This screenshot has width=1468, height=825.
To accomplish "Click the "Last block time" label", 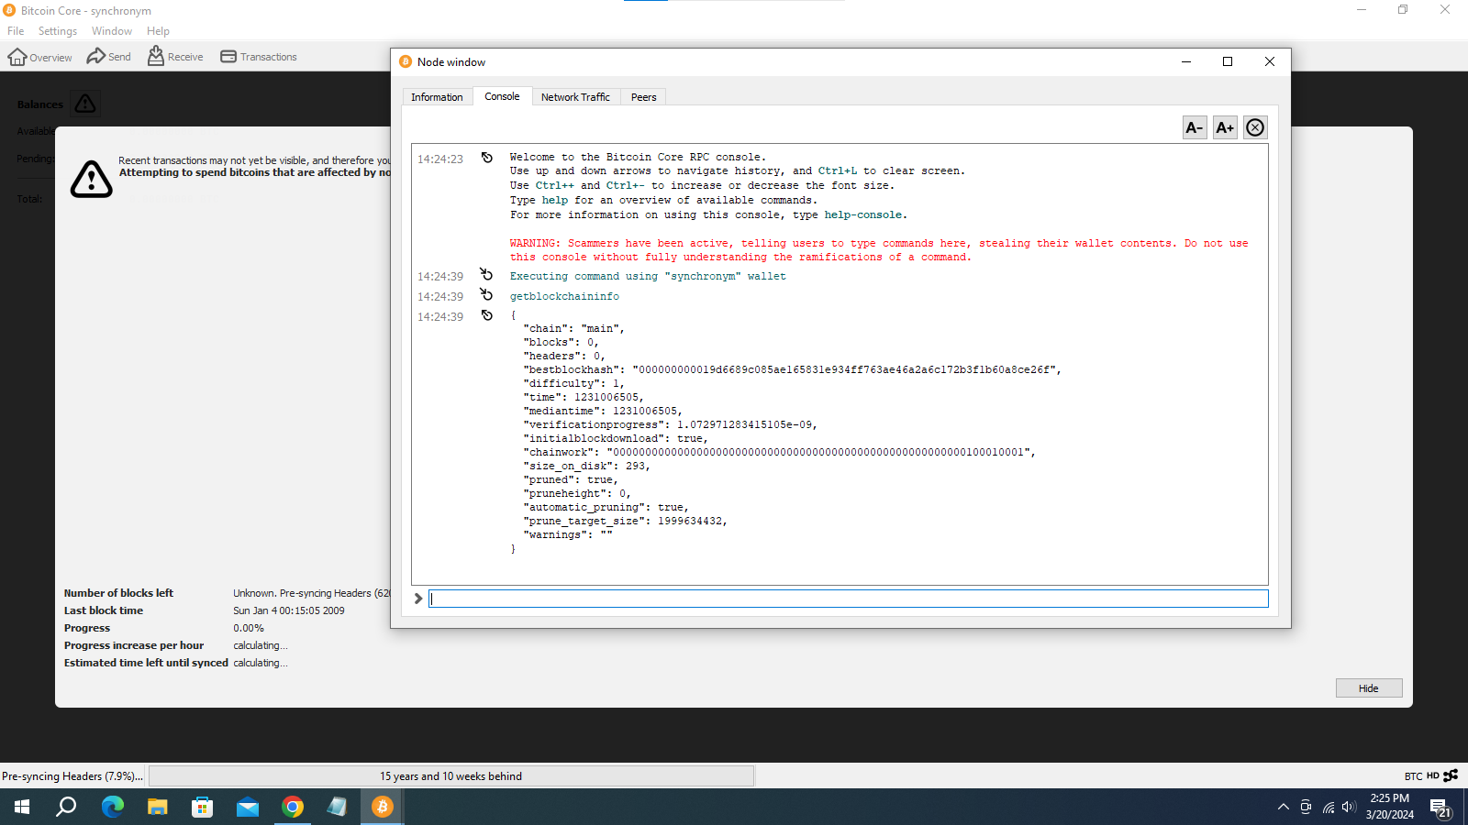I will tap(104, 610).
